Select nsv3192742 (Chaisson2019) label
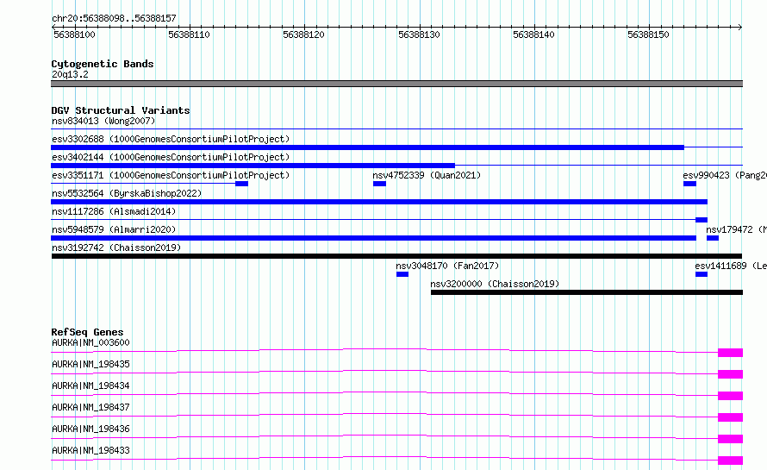Screen dimensions: 767x470 click(116, 248)
